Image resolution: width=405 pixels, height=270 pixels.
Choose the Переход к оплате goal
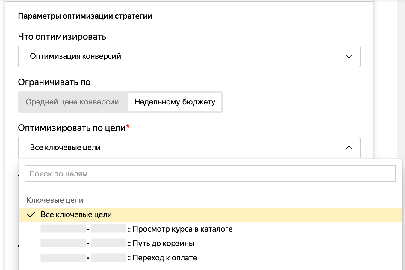point(165,258)
